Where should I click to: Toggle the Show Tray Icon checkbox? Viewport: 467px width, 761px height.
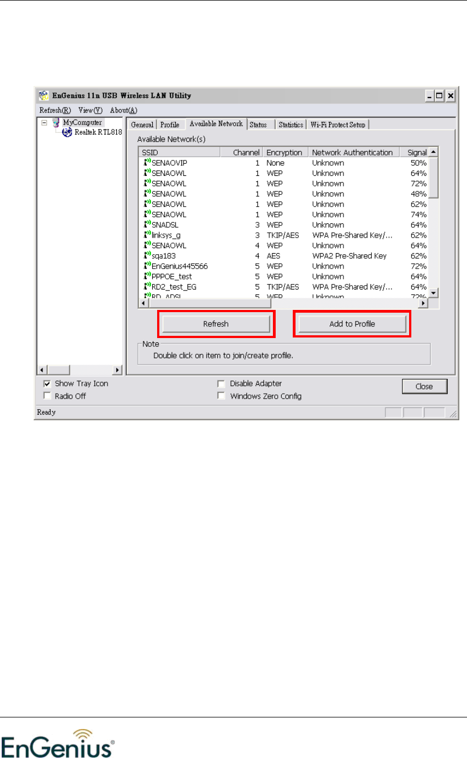click(x=47, y=384)
